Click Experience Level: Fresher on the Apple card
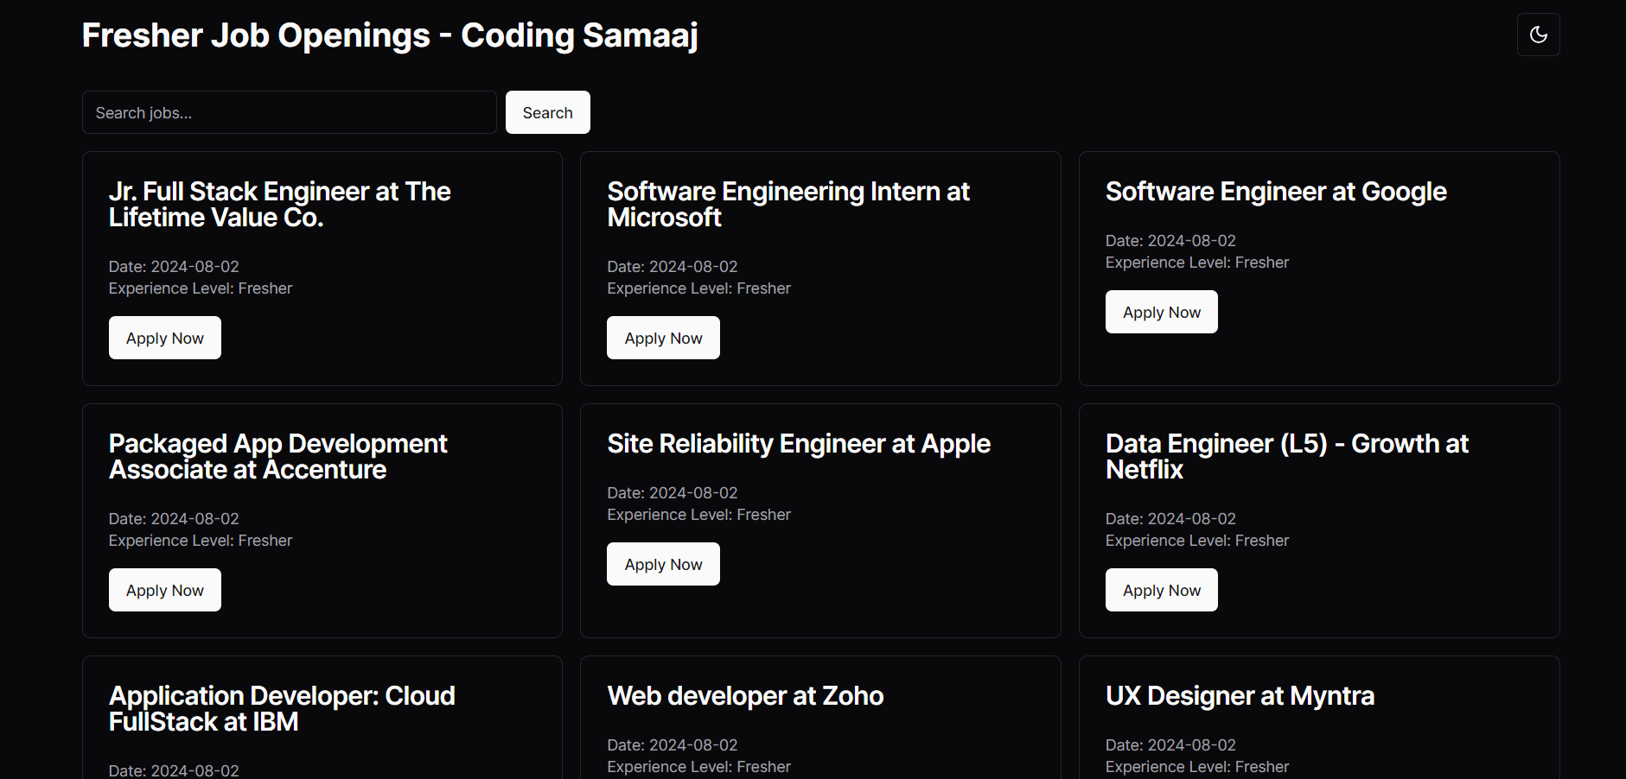 pos(698,515)
